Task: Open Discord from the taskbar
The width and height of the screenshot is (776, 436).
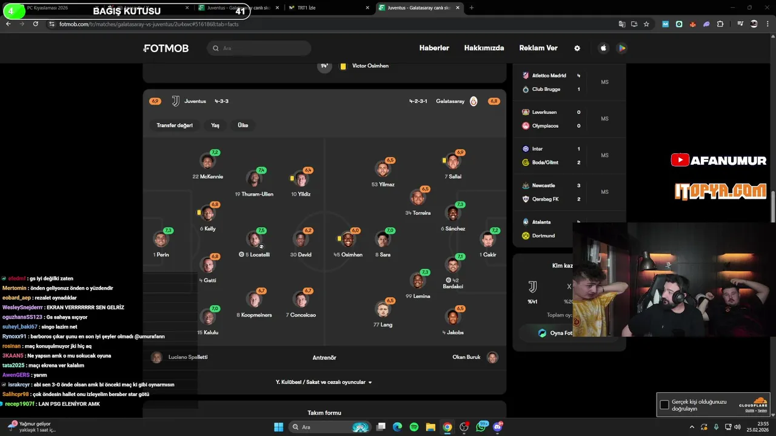Action: pos(498,427)
